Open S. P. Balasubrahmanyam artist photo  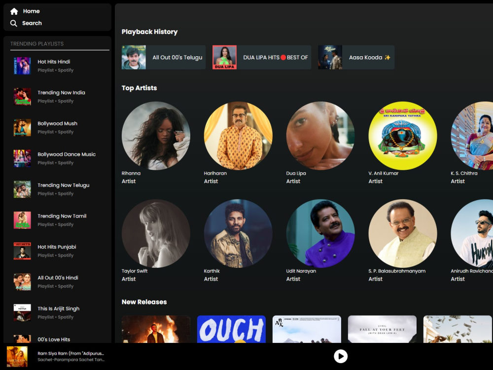click(403, 233)
